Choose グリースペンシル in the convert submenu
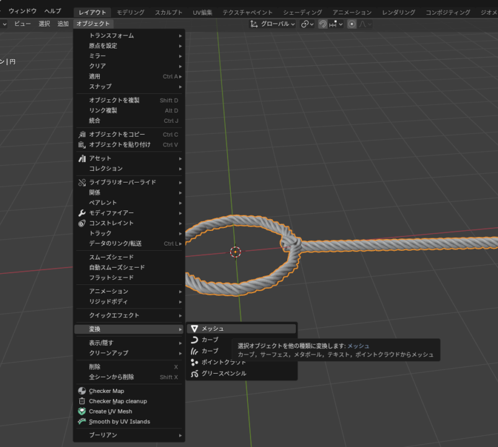This screenshot has width=498, height=447. point(223,373)
